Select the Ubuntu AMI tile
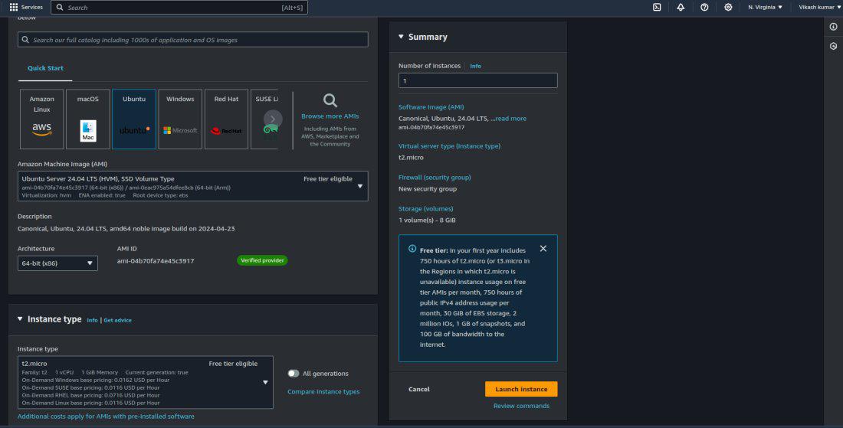Image resolution: width=843 pixels, height=428 pixels. 134,119
